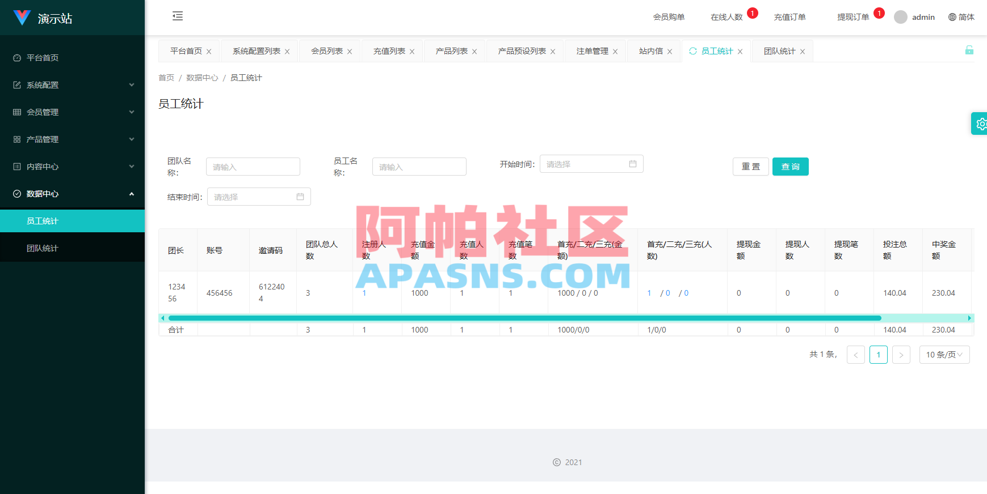987x494 pixels.
Task: Close the 团队统计 tab
Action: tap(803, 52)
